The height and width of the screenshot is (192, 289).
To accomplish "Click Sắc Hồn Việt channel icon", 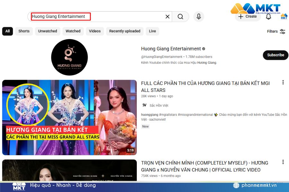I will pos(144,105).
